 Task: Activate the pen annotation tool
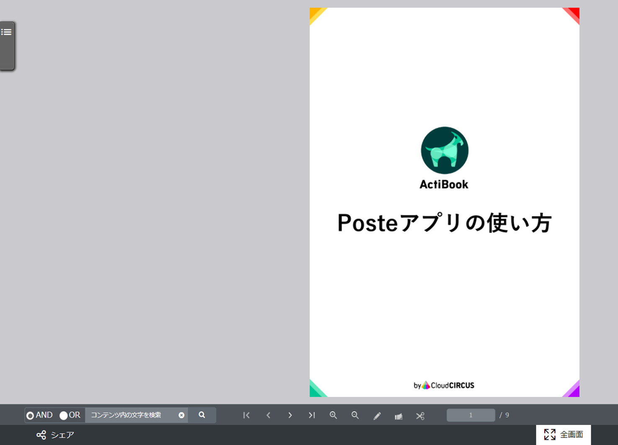(377, 416)
